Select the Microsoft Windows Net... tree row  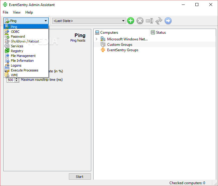pos(155,39)
